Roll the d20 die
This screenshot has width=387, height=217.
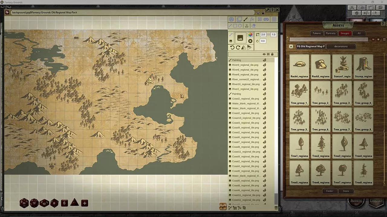[x=24, y=203]
